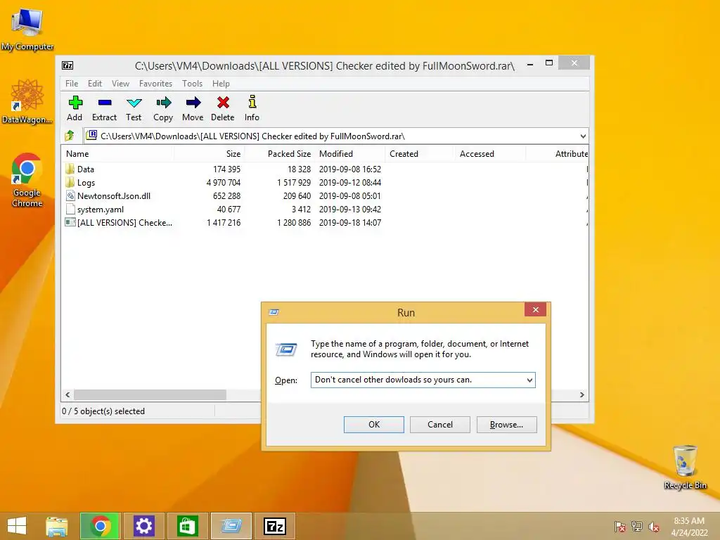Screen dimensions: 720x540
Task: Open the Recycle Bin icon
Action: [685, 467]
